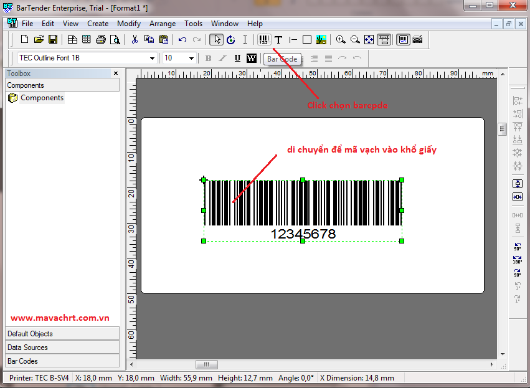Zoom to fit window

point(369,39)
